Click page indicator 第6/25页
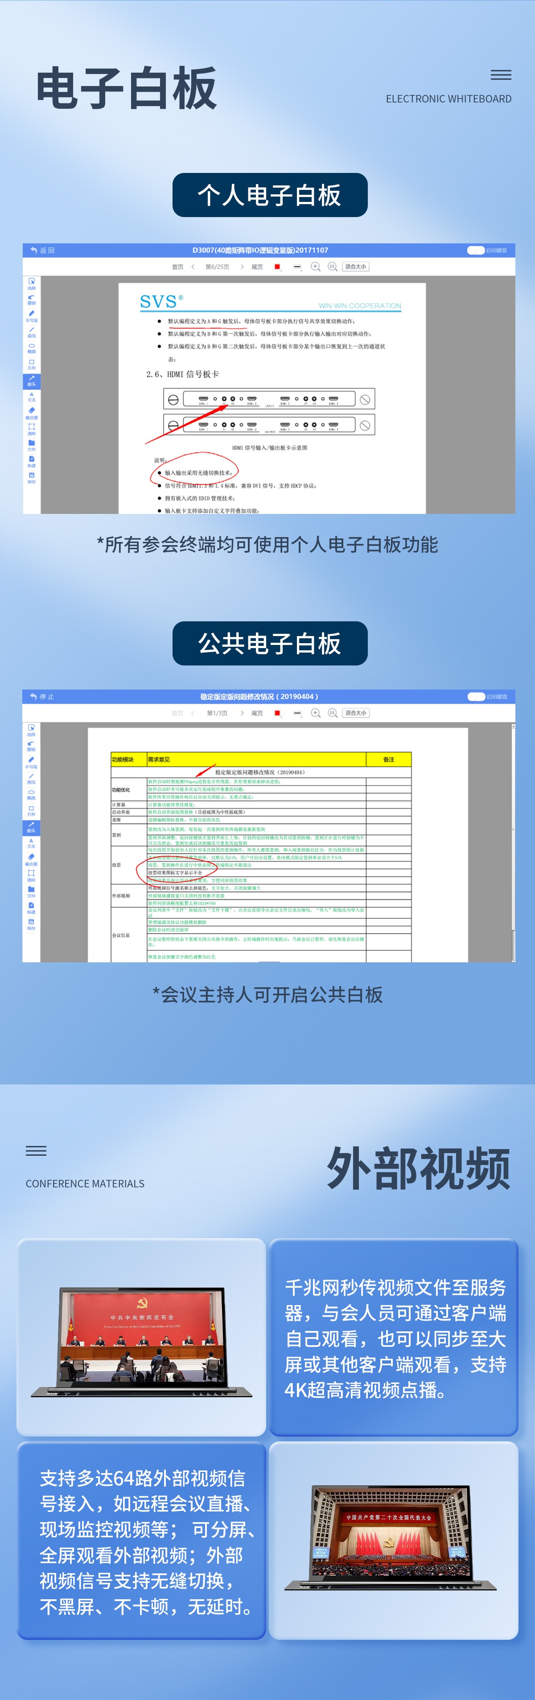The height and width of the screenshot is (1700, 535). tap(217, 267)
